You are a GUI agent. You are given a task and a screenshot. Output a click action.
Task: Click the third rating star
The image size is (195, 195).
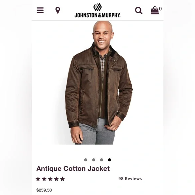coord(50,179)
